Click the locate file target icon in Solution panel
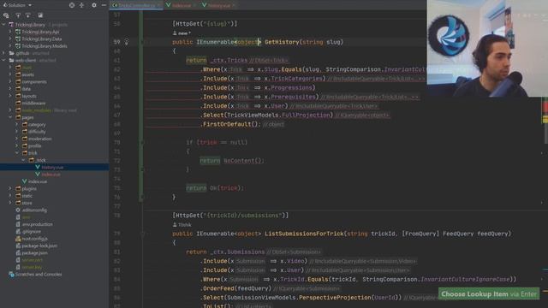Viewport: 548px width, 308px height. click(x=72, y=5)
